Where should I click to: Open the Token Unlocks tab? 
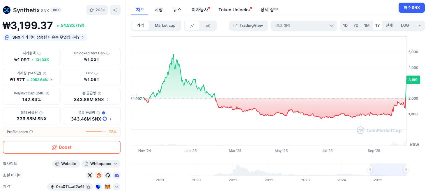click(x=234, y=10)
